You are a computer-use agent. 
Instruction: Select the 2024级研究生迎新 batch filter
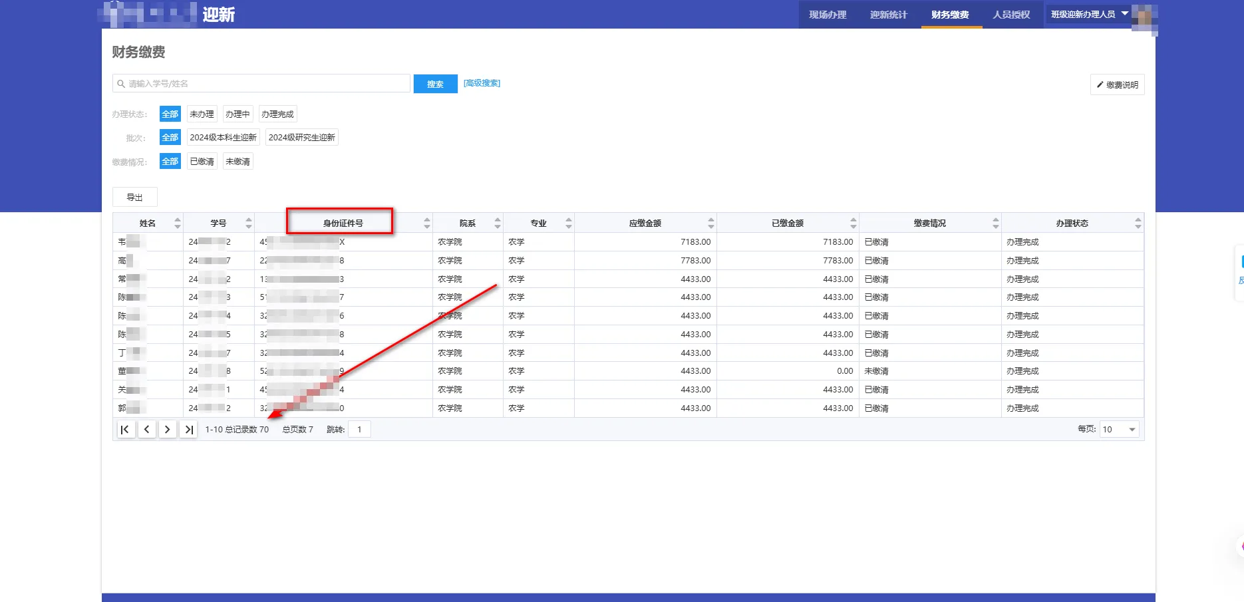[302, 137]
